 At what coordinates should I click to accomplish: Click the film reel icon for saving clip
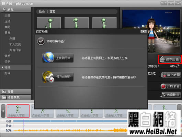click(48, 77)
